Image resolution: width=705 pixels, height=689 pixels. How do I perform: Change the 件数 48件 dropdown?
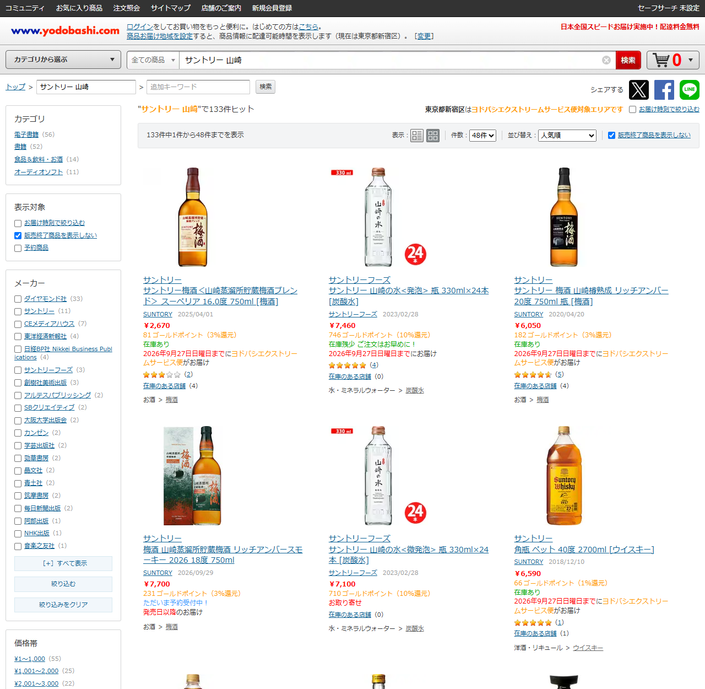click(483, 136)
